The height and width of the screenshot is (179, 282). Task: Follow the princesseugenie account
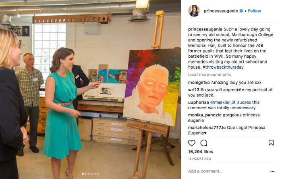(254, 11)
